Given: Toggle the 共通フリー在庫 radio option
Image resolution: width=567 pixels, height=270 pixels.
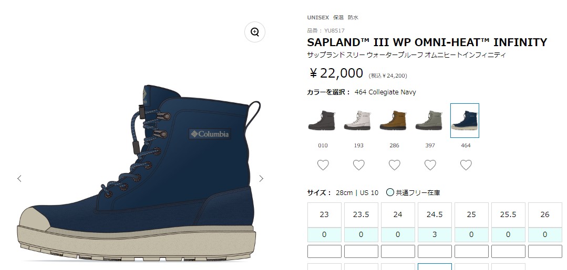Looking at the screenshot, I should (x=390, y=192).
